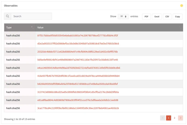The image size is (187, 125).
Task: Open hash starting with 25325dc4b8dc
Action: tap(78, 52)
